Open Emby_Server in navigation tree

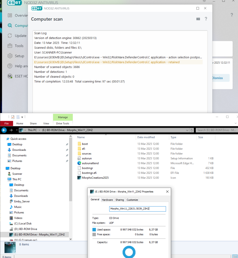click(22, 201)
